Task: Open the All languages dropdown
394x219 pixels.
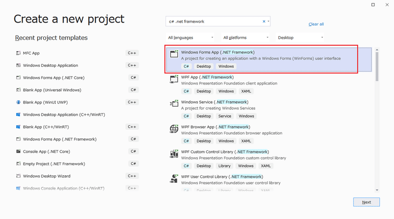Action: (191, 37)
